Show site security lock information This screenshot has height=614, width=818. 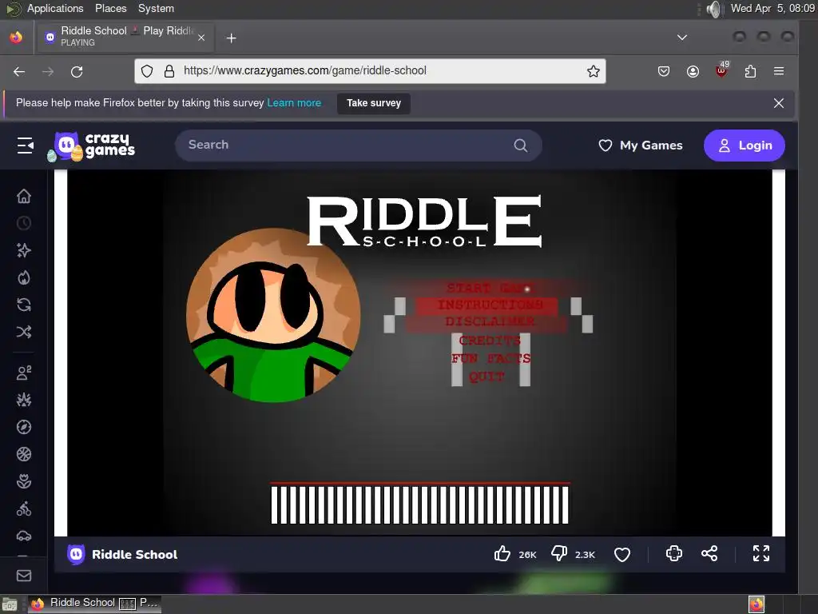tap(169, 71)
